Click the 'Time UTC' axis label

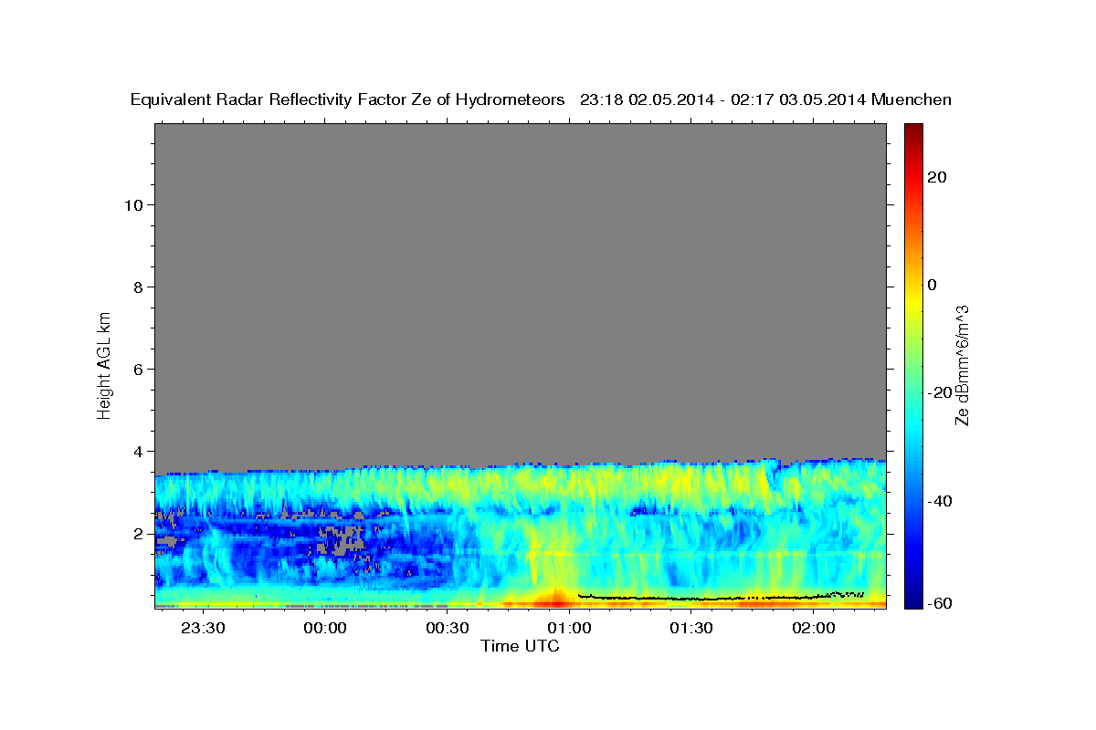pos(520,646)
